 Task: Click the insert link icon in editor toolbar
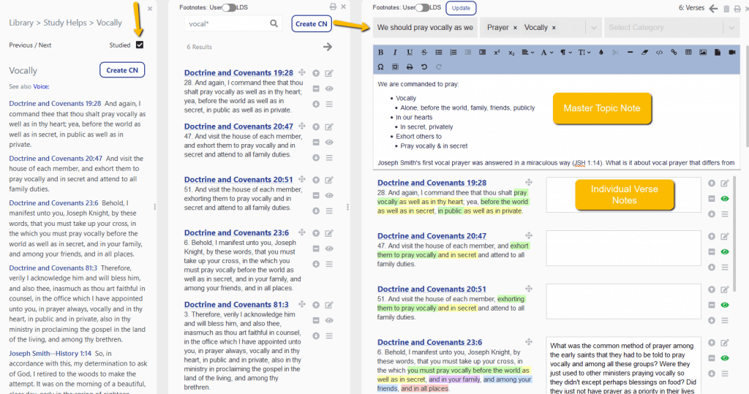pos(674,52)
